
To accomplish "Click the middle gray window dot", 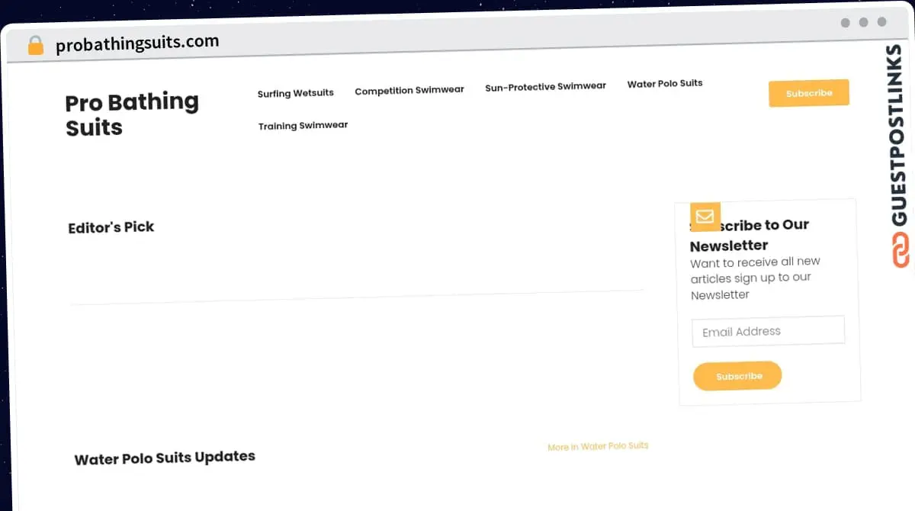I will point(864,22).
